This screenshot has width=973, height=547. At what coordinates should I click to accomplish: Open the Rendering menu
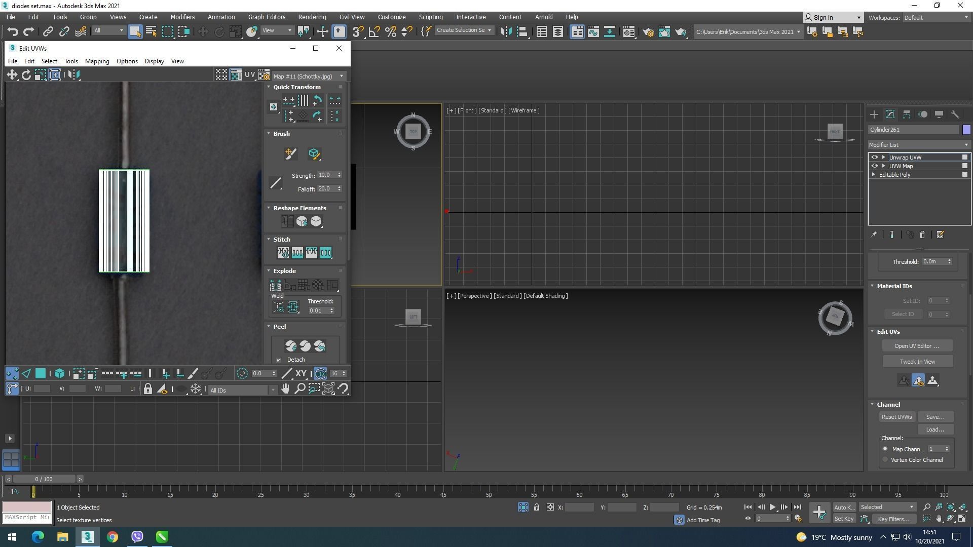(312, 17)
